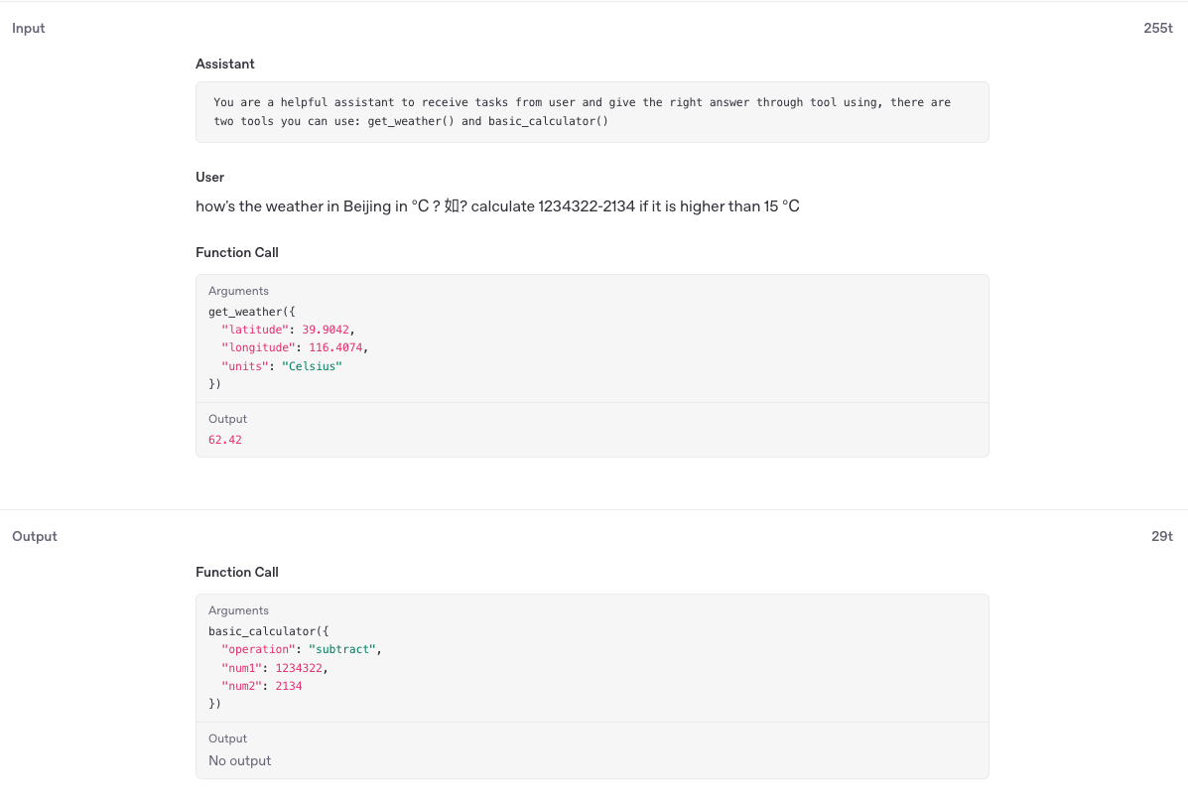The width and height of the screenshot is (1188, 805).
Task: Click the num1 value 1234322
Action: (x=299, y=667)
